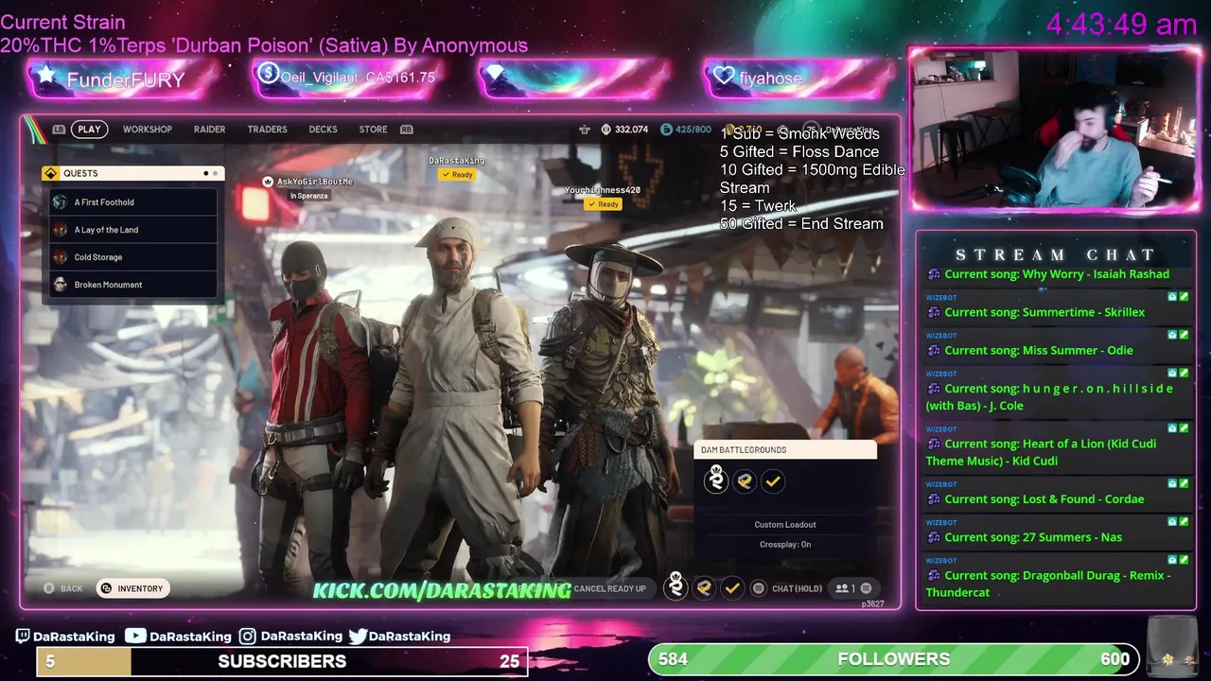Open the RAIDER tab
Image resolution: width=1211 pixels, height=681 pixels.
point(209,130)
